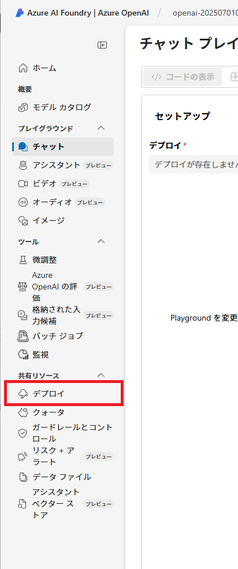Collapse the プレイグラウンド section chevron

(x=102, y=128)
